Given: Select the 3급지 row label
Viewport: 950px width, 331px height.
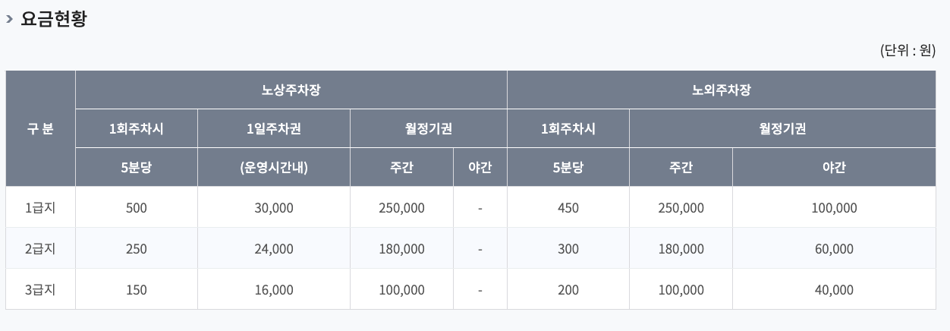Looking at the screenshot, I should coord(40,289).
